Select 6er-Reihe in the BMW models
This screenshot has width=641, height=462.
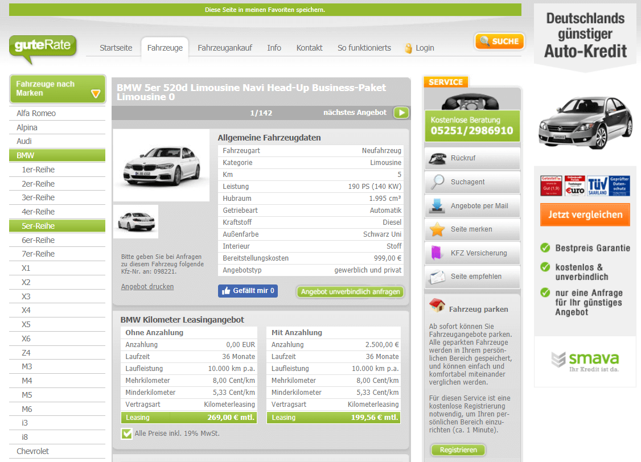(57, 240)
